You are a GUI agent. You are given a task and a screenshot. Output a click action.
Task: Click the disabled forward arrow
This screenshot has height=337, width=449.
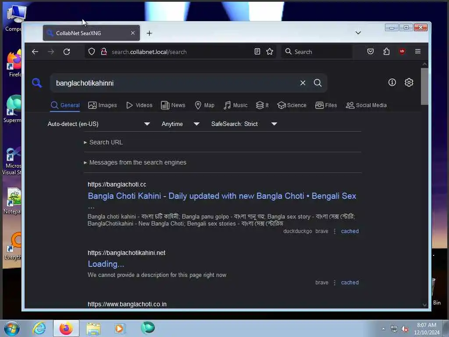[x=51, y=52]
